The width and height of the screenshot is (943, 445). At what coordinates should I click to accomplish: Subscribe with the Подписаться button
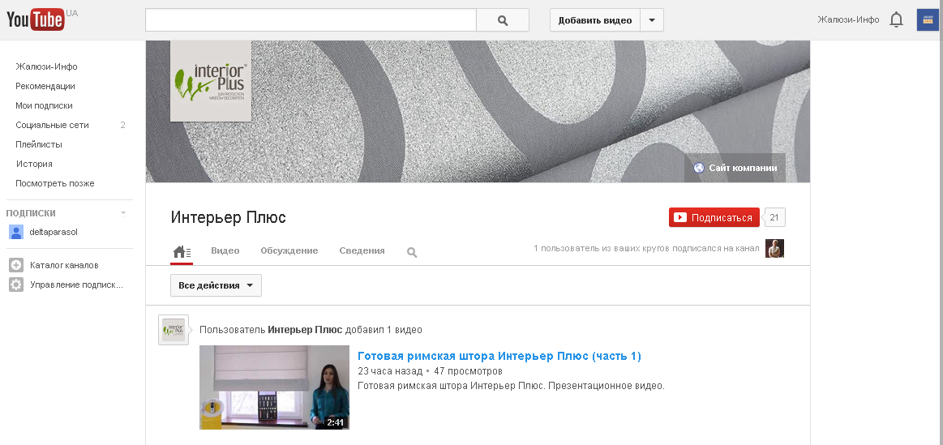pos(714,217)
